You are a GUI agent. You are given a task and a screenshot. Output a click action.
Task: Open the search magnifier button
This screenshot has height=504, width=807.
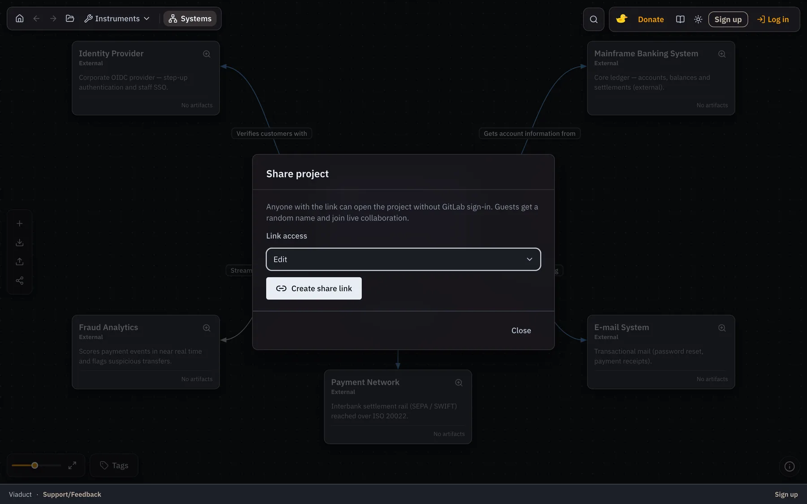click(594, 19)
